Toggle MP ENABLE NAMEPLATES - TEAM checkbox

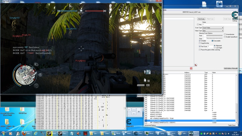[146, 118]
